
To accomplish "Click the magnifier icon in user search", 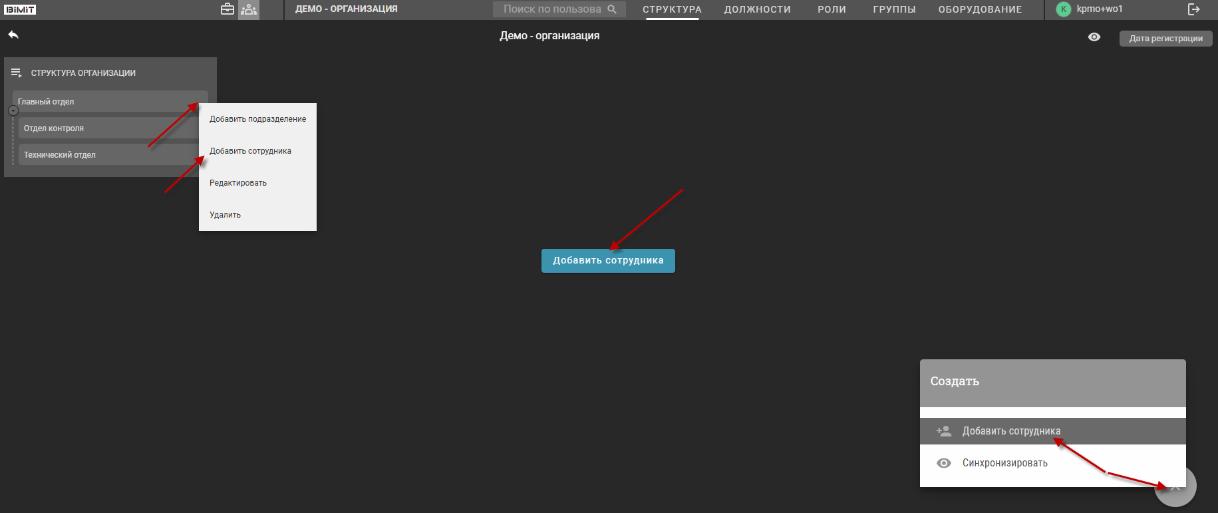I will [612, 9].
